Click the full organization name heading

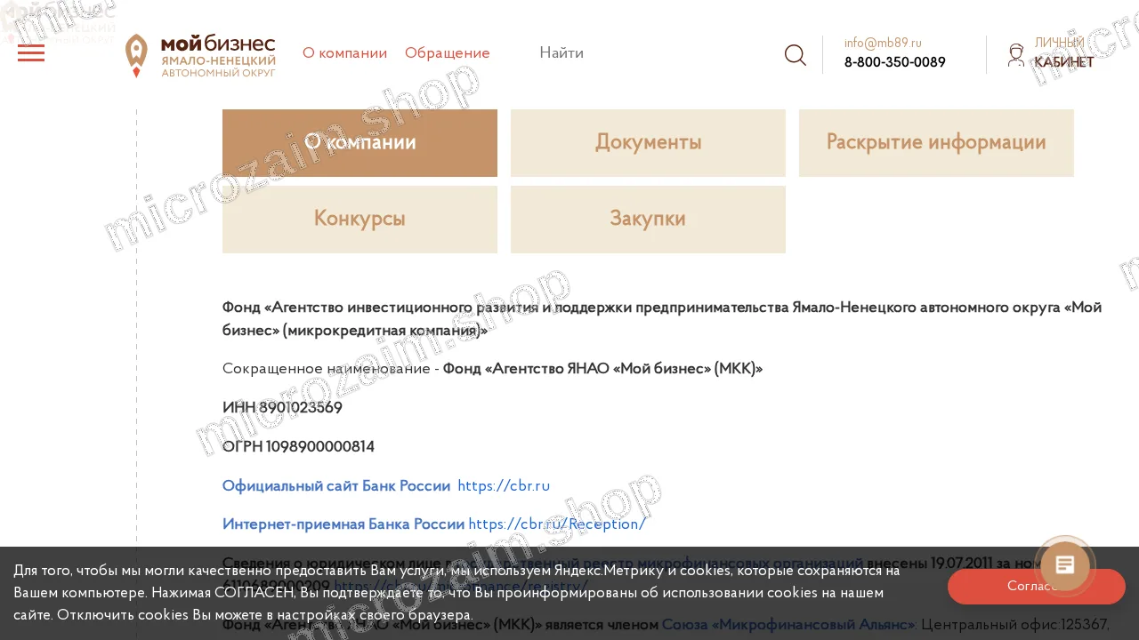point(662,319)
